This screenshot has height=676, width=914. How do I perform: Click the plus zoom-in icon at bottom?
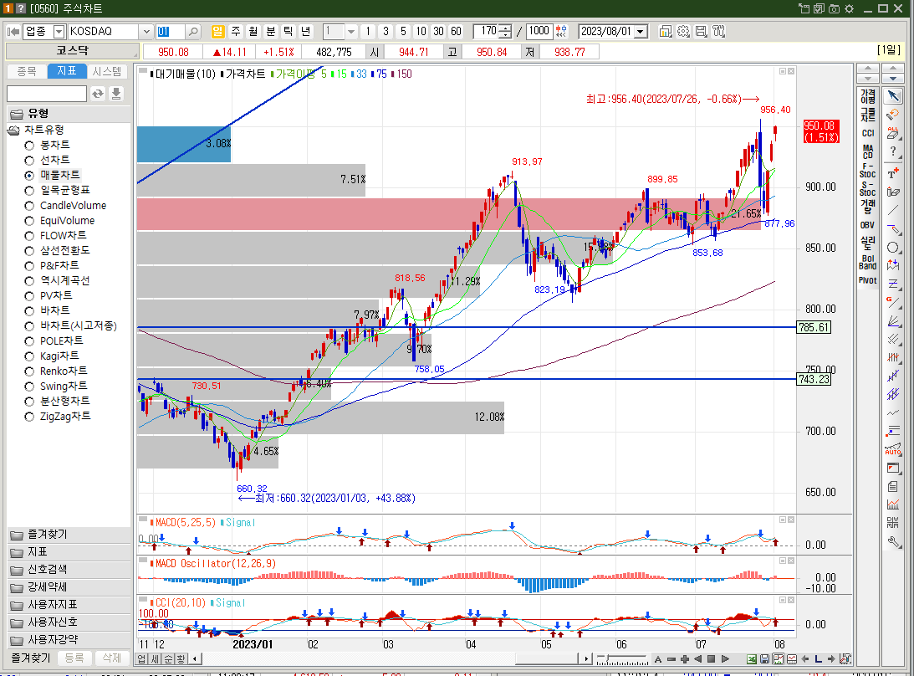click(x=684, y=659)
